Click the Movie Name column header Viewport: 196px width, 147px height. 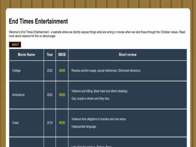point(26,54)
